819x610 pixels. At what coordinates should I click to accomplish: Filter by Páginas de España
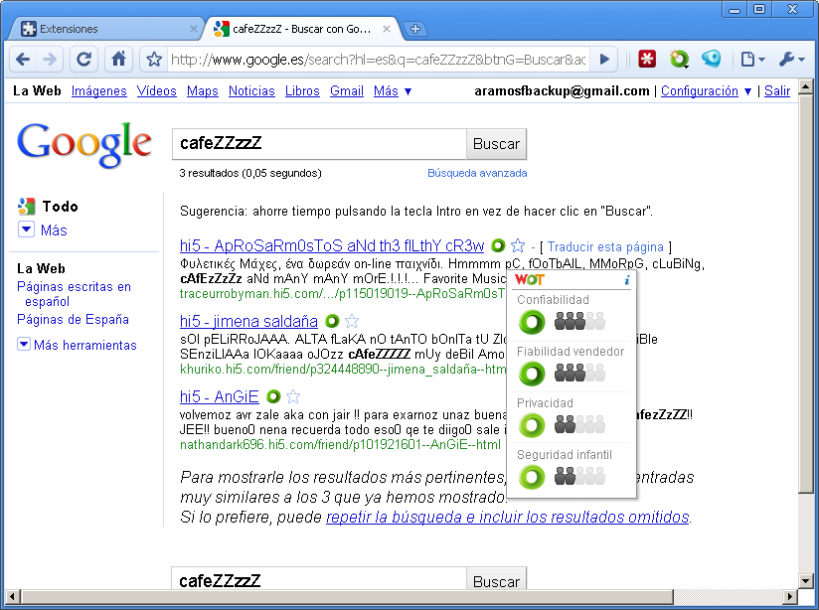pyautogui.click(x=73, y=319)
